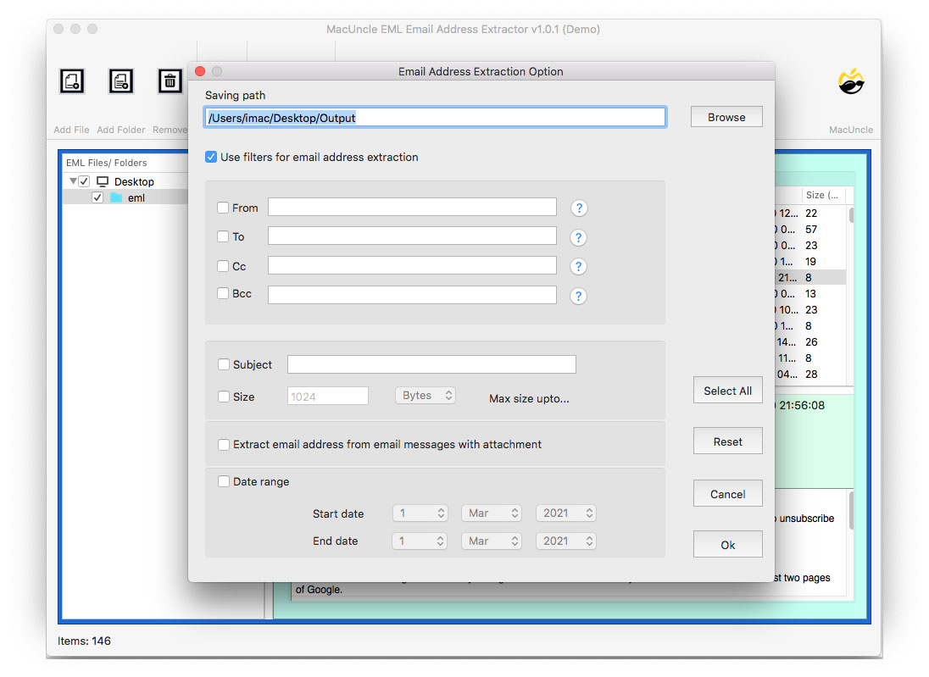
Task: Click the Ok button
Action: click(x=727, y=545)
